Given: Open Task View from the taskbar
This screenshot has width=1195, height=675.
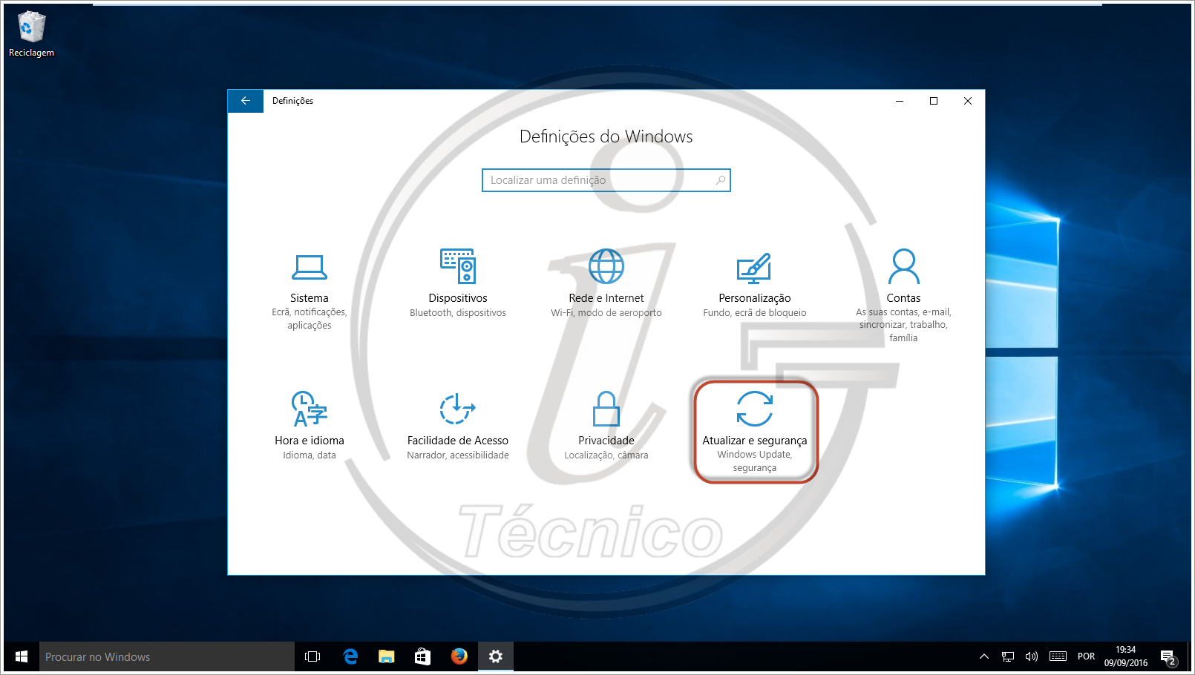Looking at the screenshot, I should click(312, 656).
